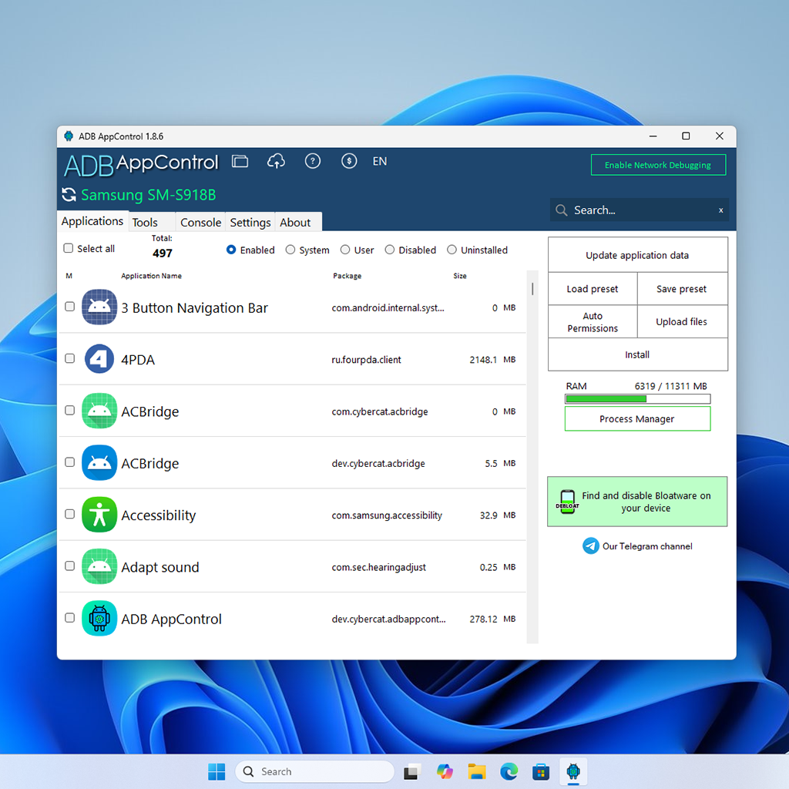Click the Upload files button
The image size is (789, 789).
click(x=682, y=322)
